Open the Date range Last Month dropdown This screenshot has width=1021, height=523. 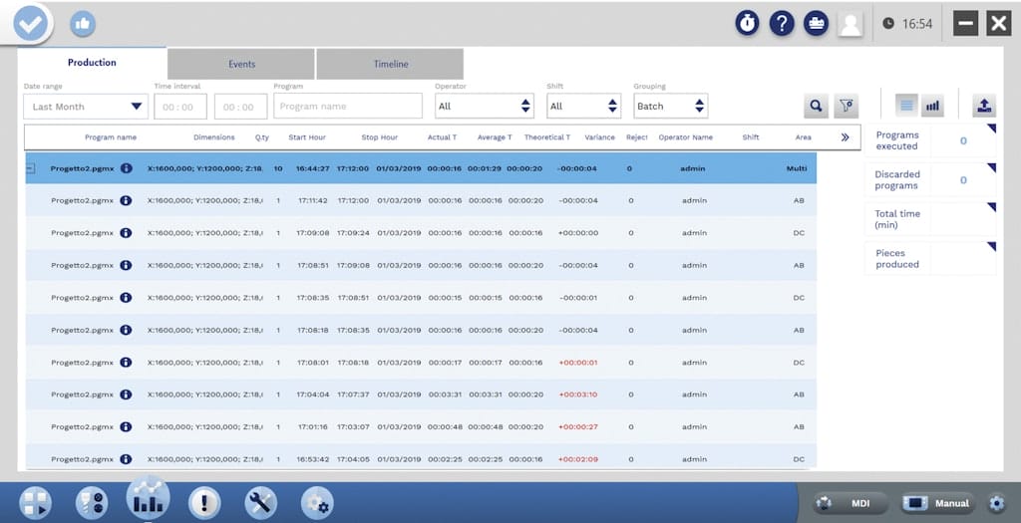tap(87, 107)
